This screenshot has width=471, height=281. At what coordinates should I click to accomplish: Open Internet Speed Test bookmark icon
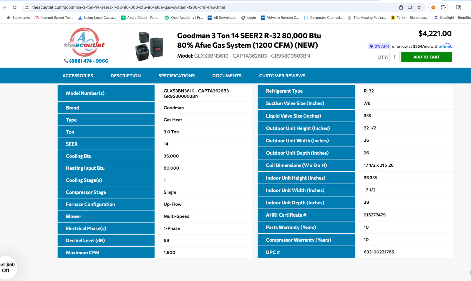pyautogui.click(x=37, y=18)
